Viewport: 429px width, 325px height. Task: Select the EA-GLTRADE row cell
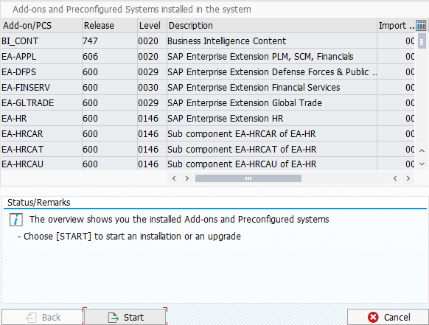coord(41,103)
